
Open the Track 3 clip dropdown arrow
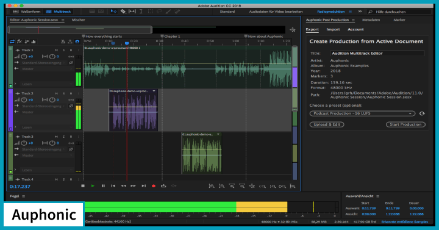218,134
